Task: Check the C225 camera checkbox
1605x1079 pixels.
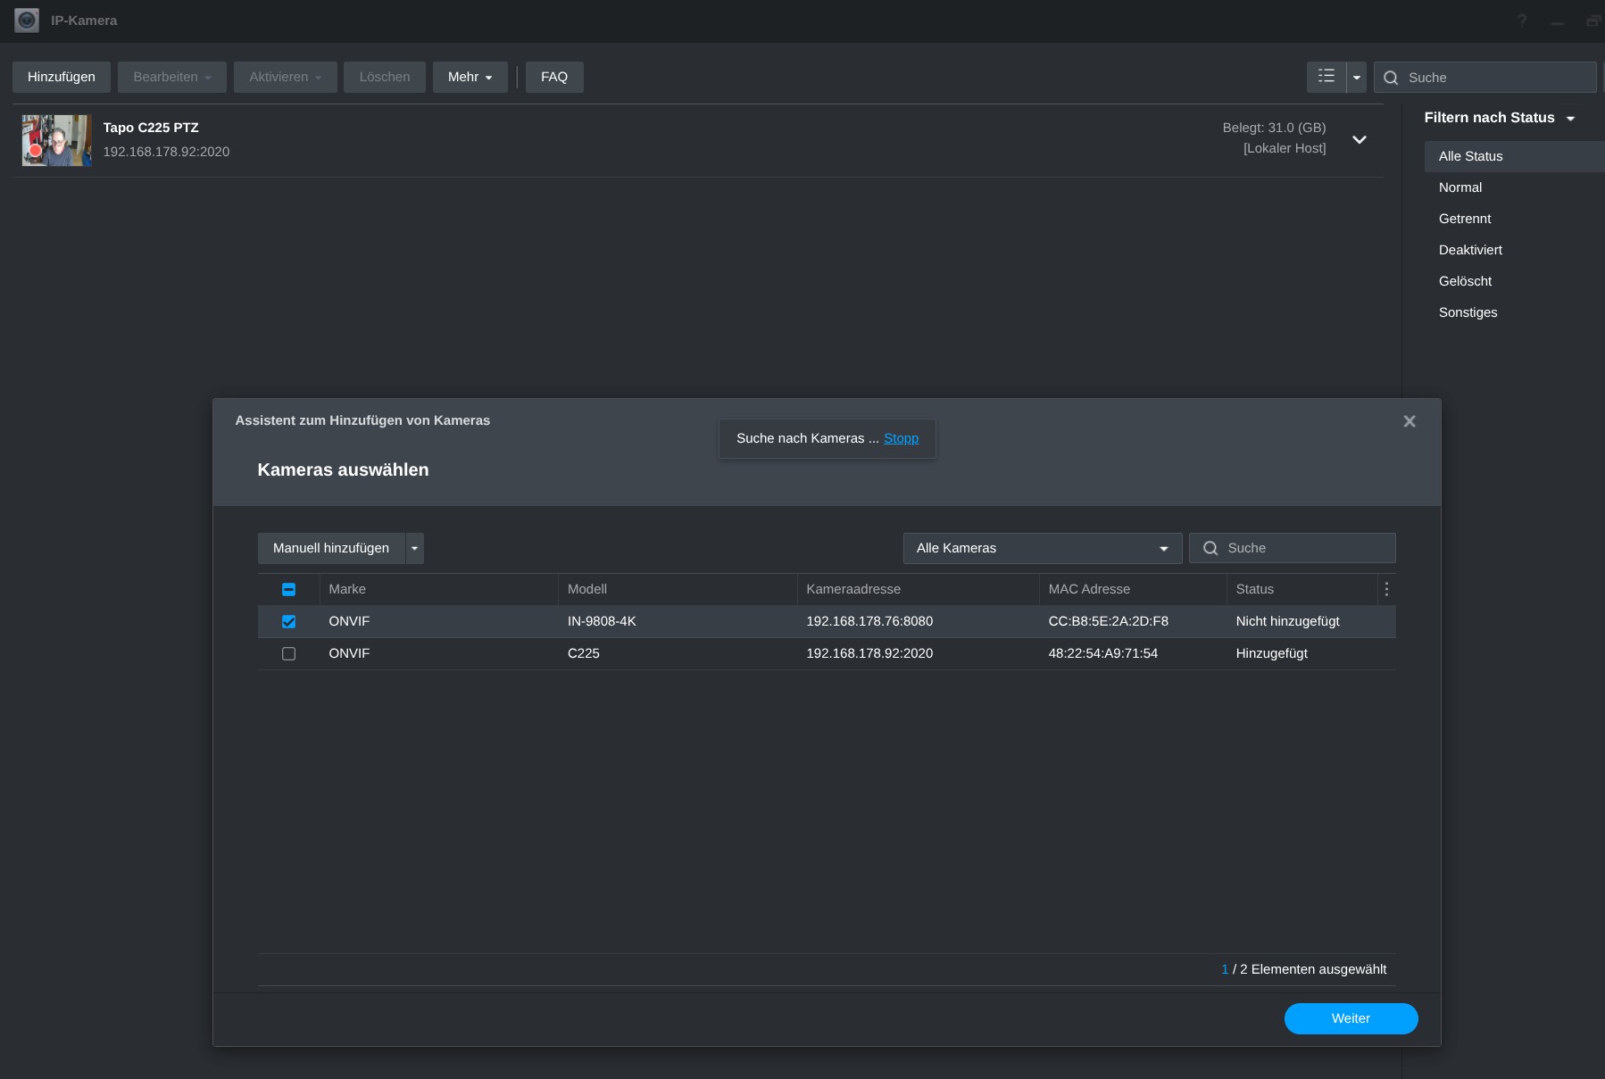Action: 288,653
